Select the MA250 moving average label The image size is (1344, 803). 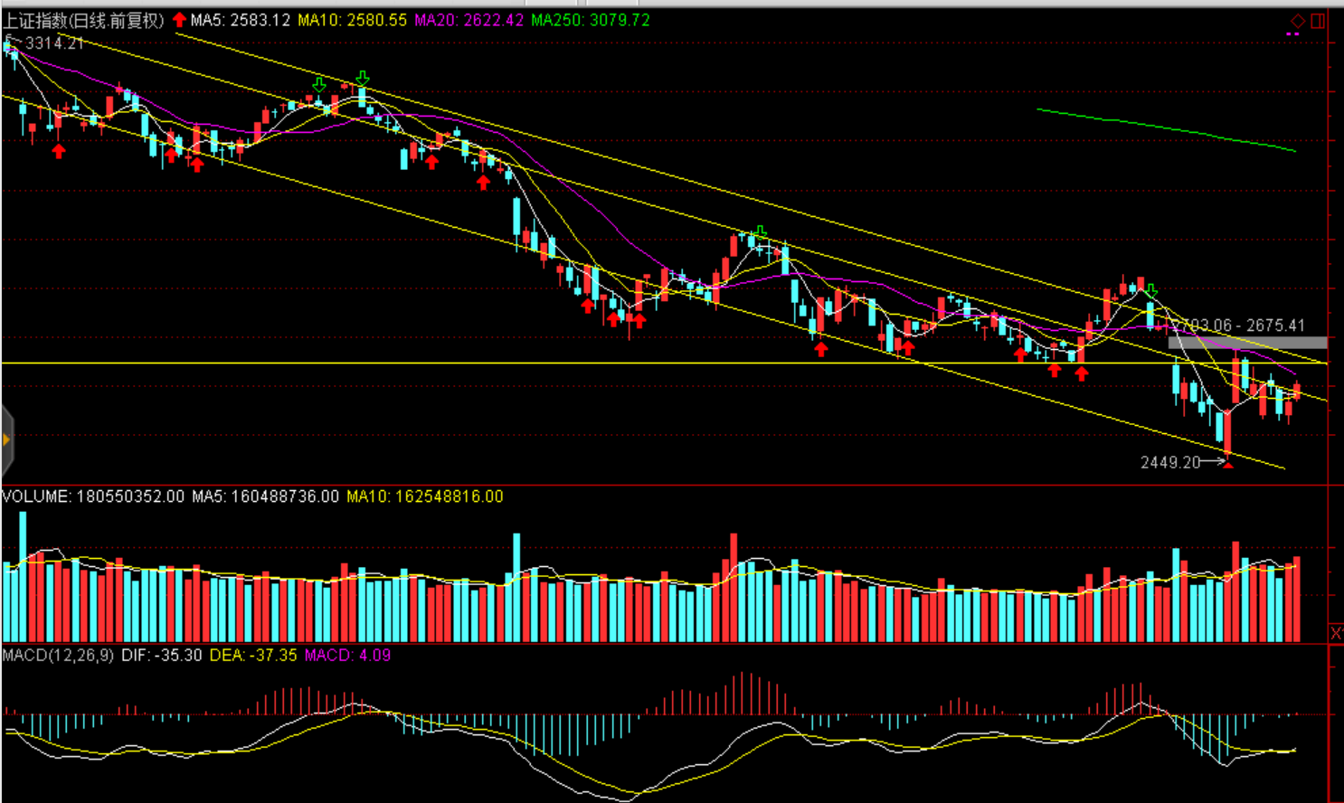pos(590,20)
